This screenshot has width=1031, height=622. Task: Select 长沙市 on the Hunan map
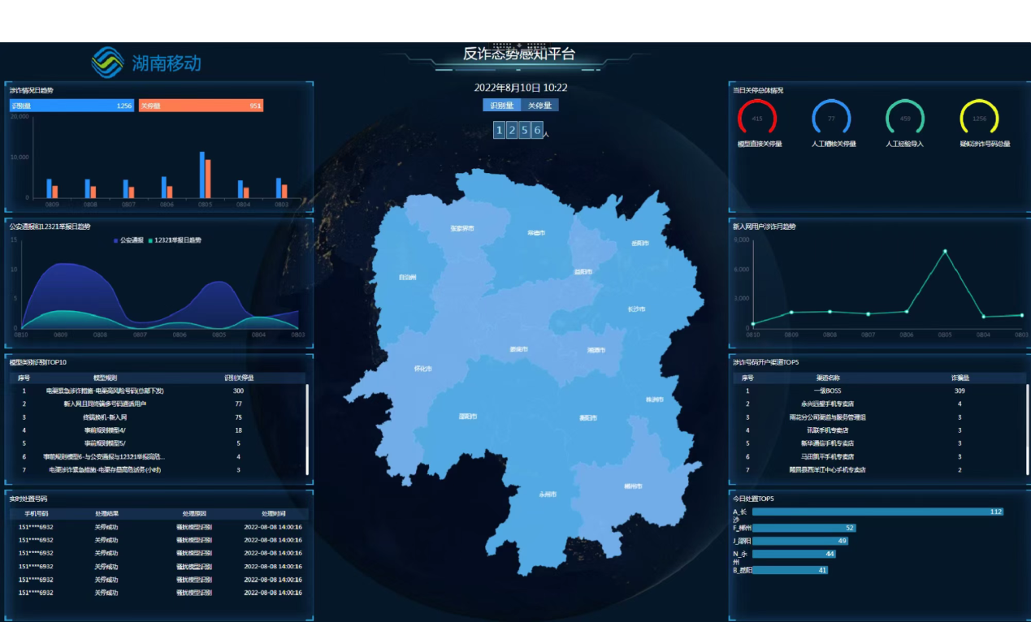(x=636, y=309)
